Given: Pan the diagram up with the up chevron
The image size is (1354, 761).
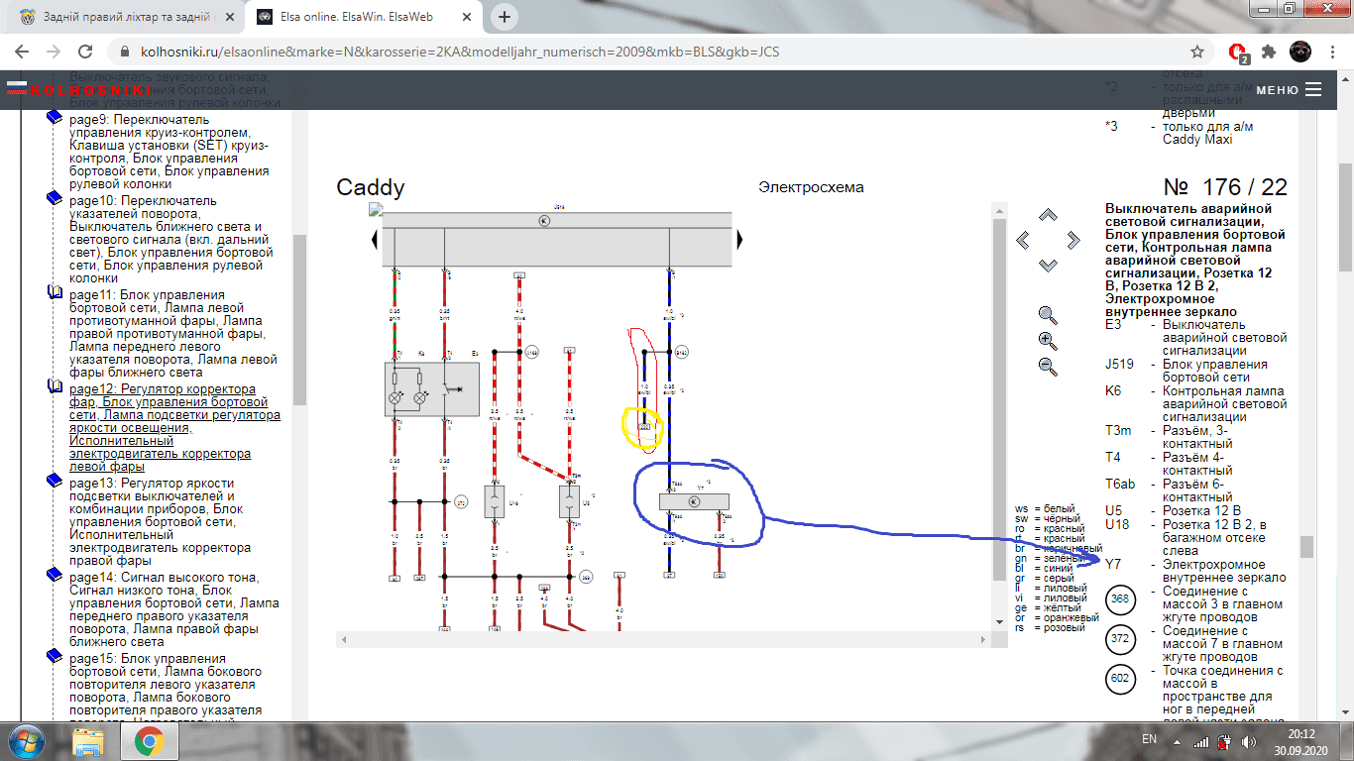Looking at the screenshot, I should pos(1048,215).
